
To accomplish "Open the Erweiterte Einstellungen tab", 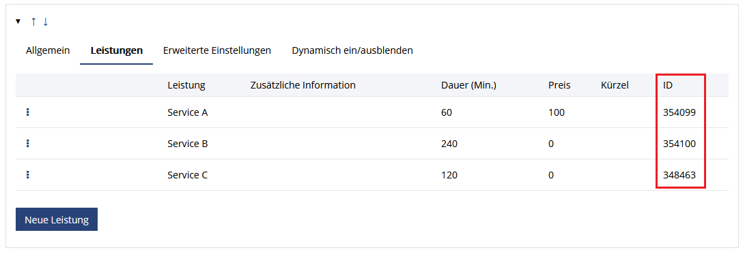I will [217, 50].
